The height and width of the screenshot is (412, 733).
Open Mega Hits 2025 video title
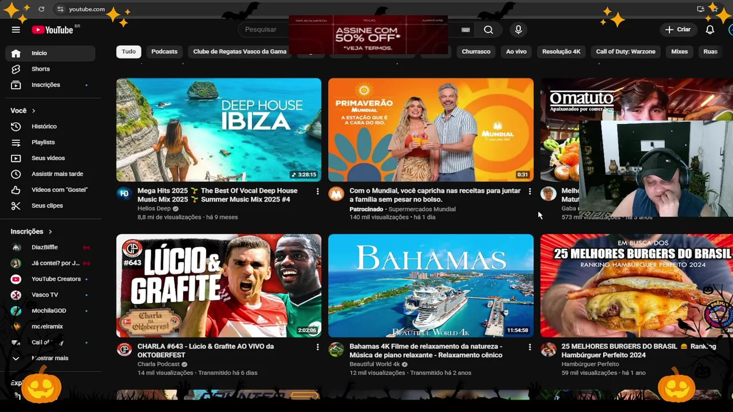point(218,195)
